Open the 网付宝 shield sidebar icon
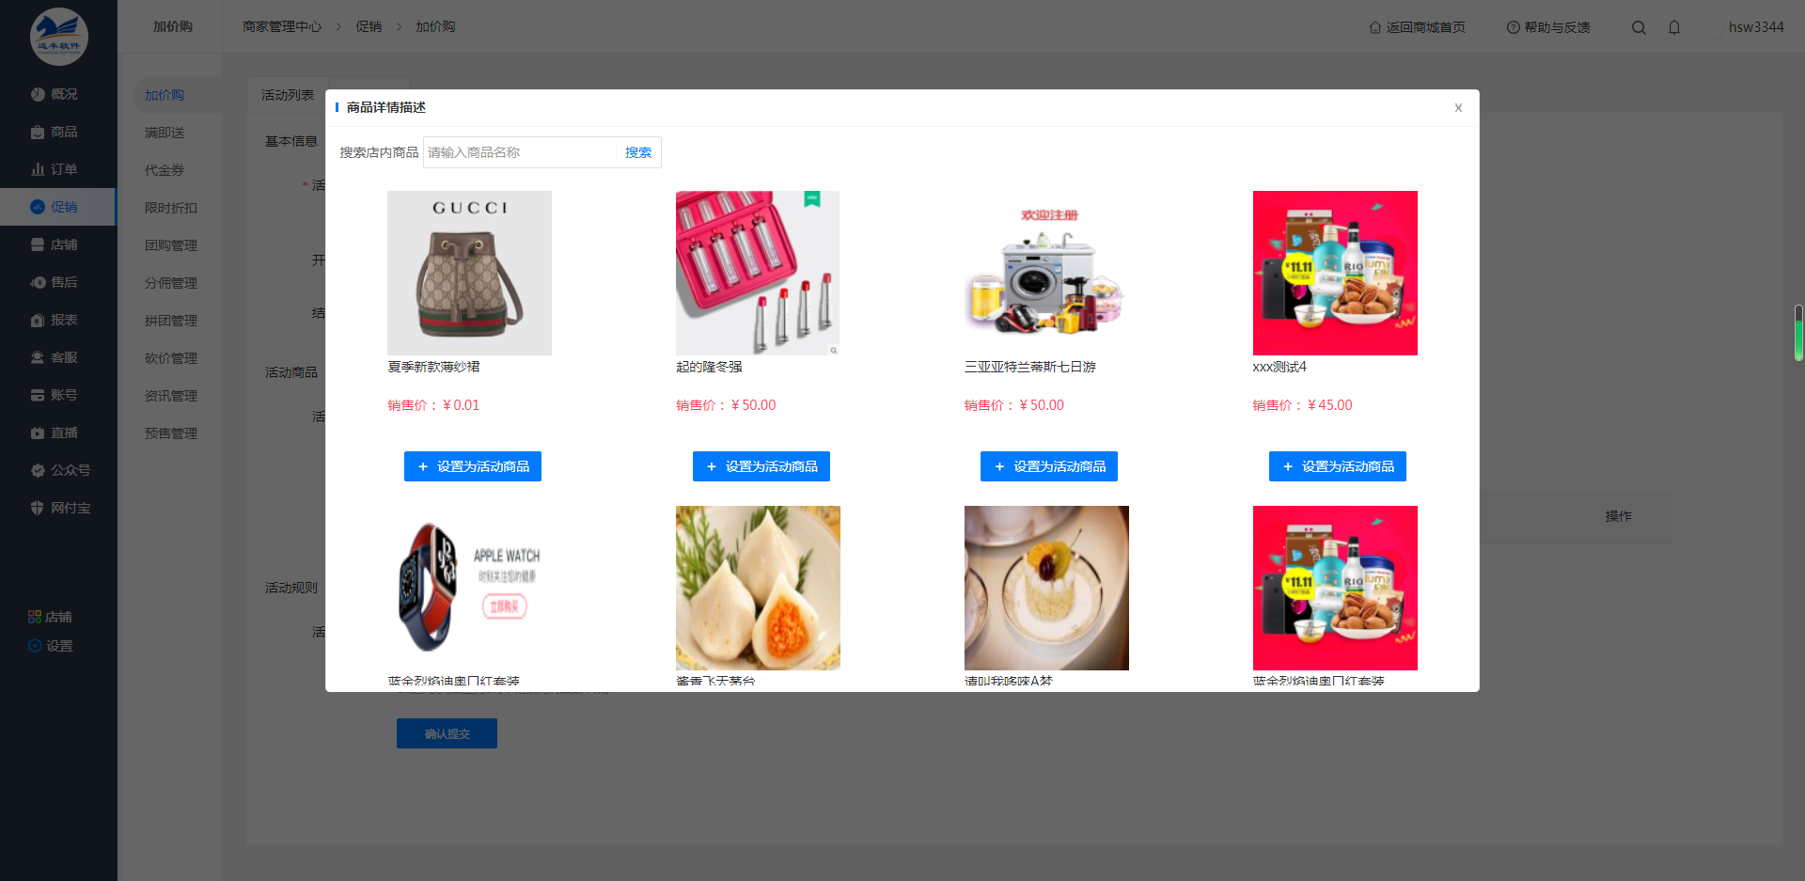This screenshot has width=1805, height=881. point(38,508)
